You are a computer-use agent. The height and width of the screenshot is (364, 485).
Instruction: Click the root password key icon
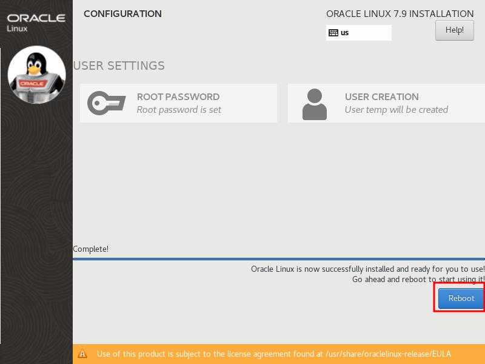(107, 103)
